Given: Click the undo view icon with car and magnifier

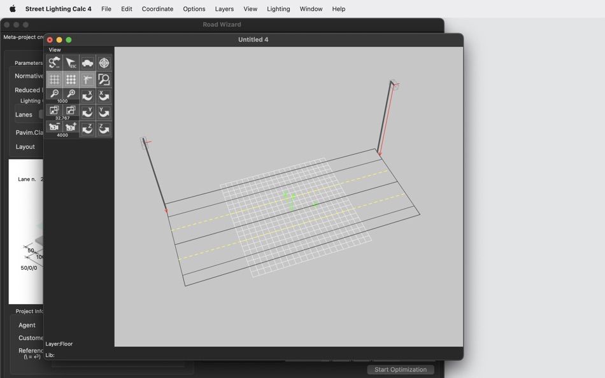Looking at the screenshot, I should pyautogui.click(x=54, y=62).
